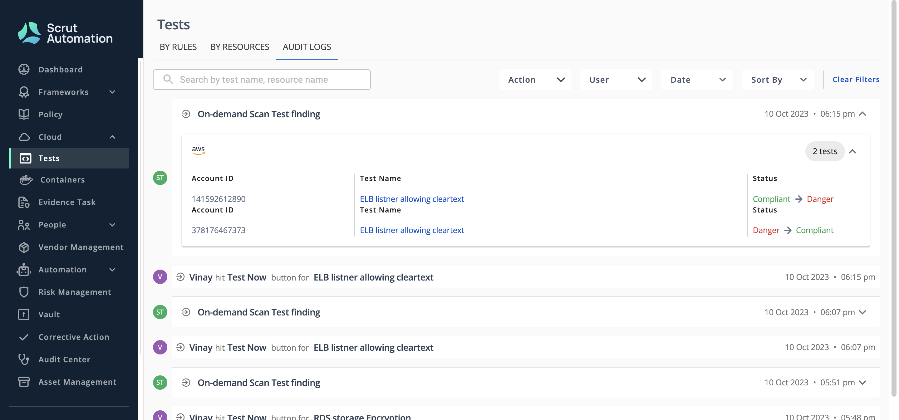The height and width of the screenshot is (420, 899).
Task: Click the Danger to Compliant status
Action: tap(793, 230)
